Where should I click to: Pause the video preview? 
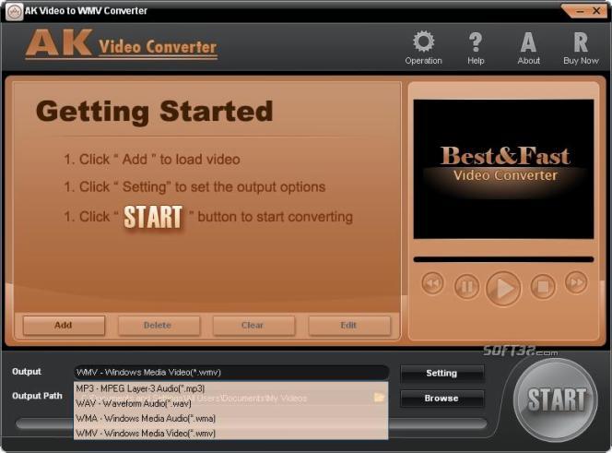click(466, 286)
